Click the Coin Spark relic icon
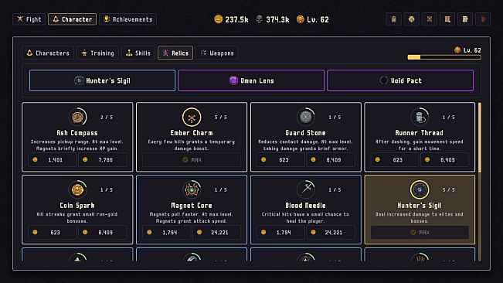This screenshot has height=283, width=503. pyautogui.click(x=77, y=189)
